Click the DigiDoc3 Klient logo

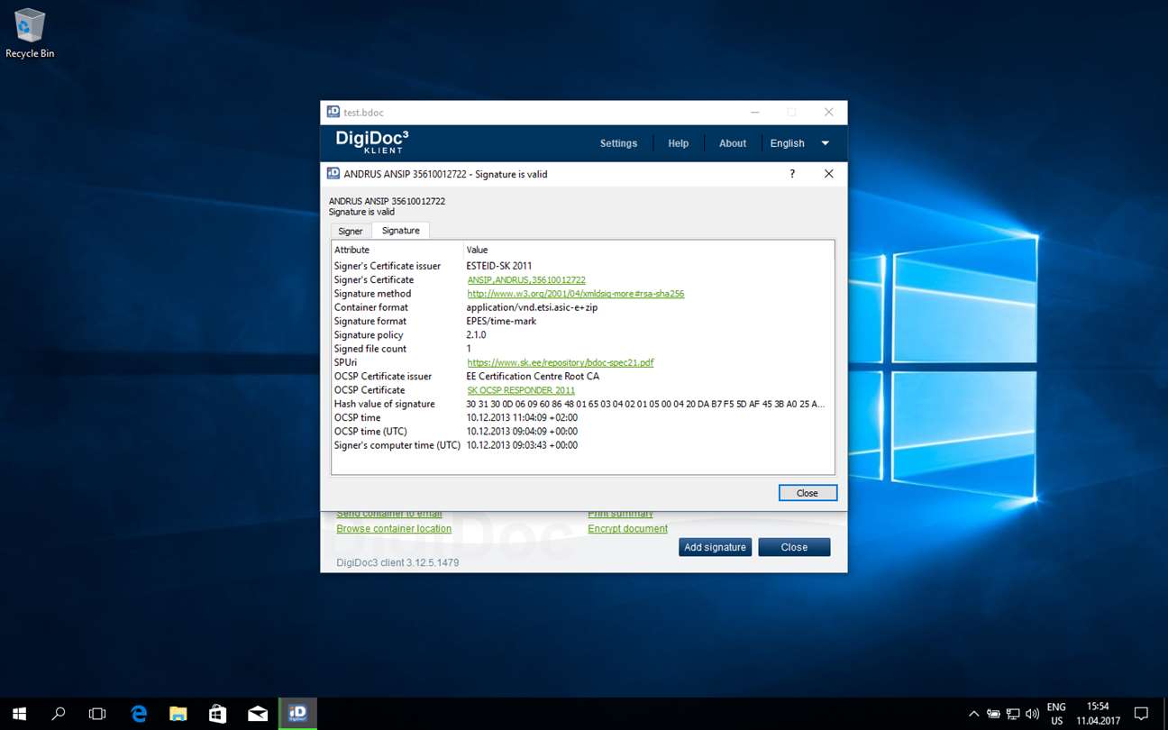tap(372, 141)
